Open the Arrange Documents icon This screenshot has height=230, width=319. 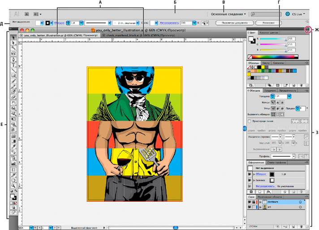(x=37, y=14)
